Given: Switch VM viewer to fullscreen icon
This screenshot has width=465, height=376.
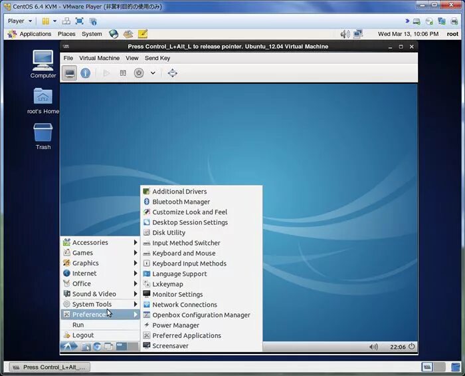Looking at the screenshot, I should click(172, 73).
